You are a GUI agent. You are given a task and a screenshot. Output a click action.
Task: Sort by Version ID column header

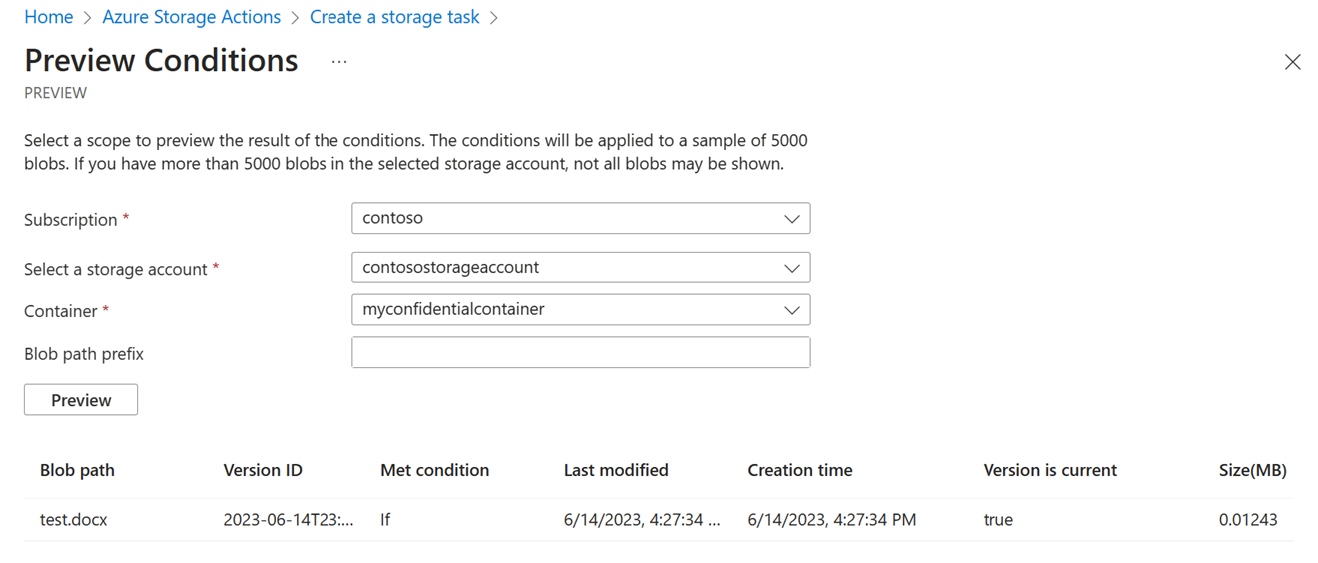263,470
